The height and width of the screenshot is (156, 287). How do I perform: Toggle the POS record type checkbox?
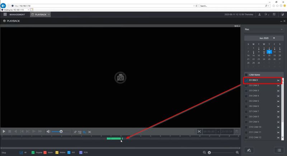(x=81, y=152)
